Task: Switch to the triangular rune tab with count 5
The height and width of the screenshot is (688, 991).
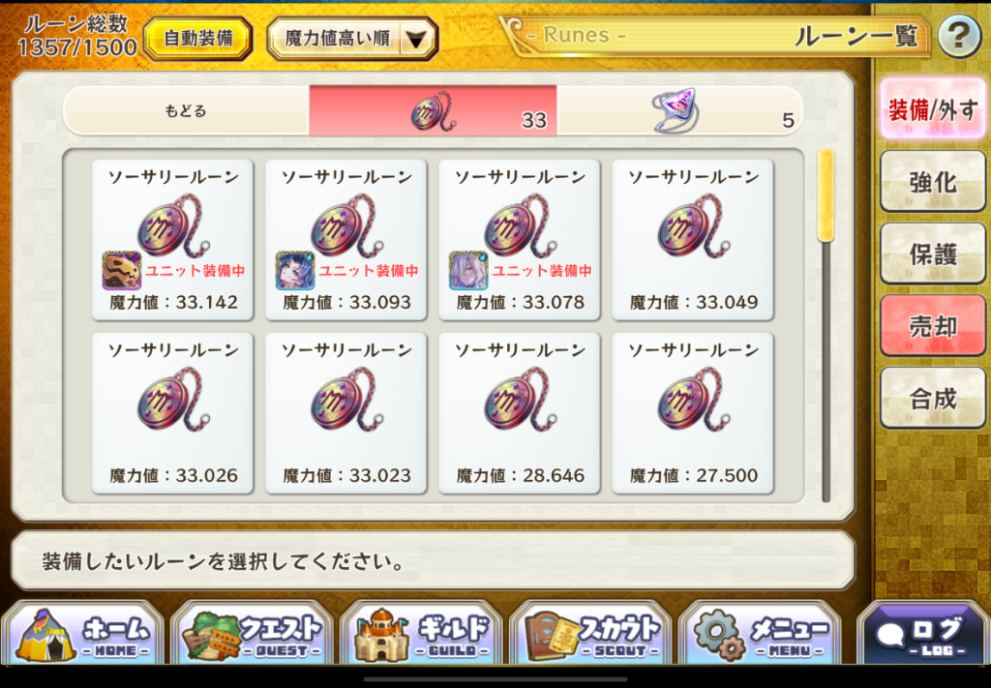Action: (679, 110)
